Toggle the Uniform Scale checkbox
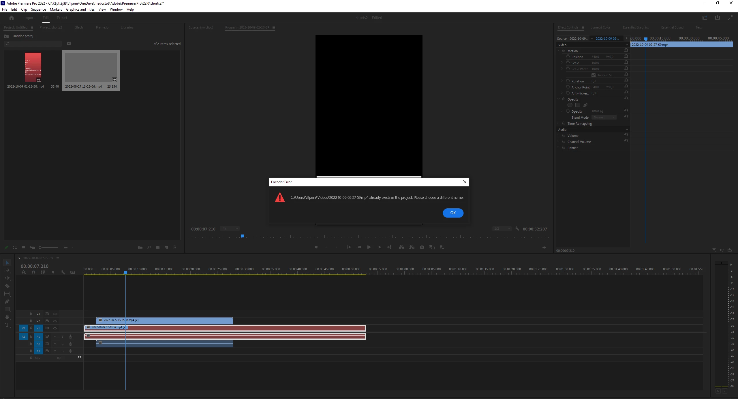 [593, 75]
